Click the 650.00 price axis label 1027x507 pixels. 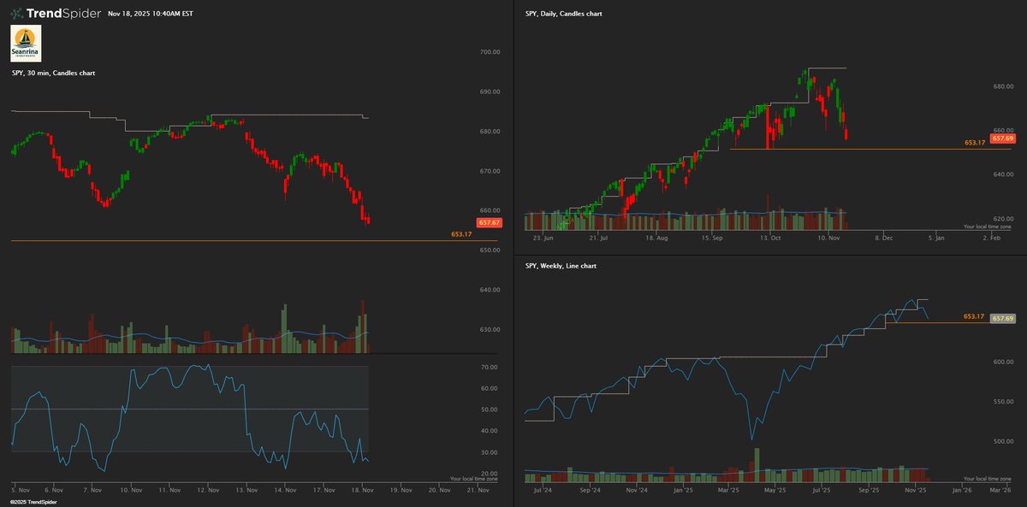(x=490, y=251)
